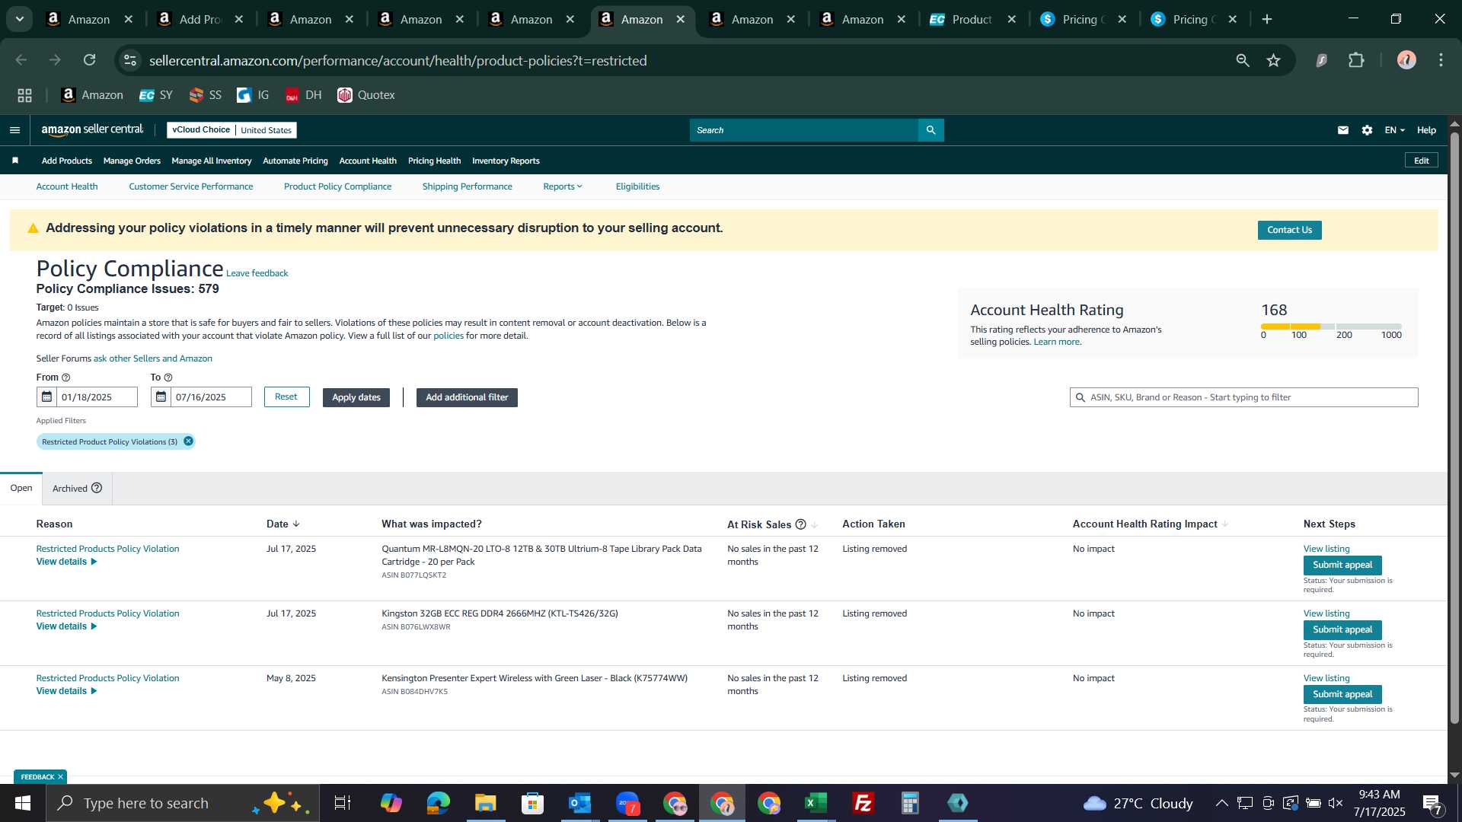1462x822 pixels.
Task: Open the Chrome profile avatar
Action: (x=1406, y=60)
